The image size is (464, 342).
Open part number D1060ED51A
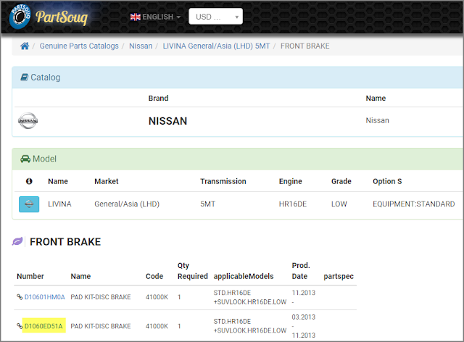(43, 326)
